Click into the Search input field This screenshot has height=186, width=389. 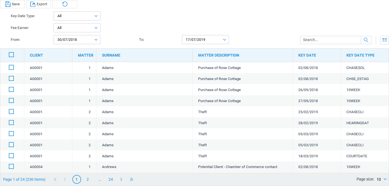[330, 40]
